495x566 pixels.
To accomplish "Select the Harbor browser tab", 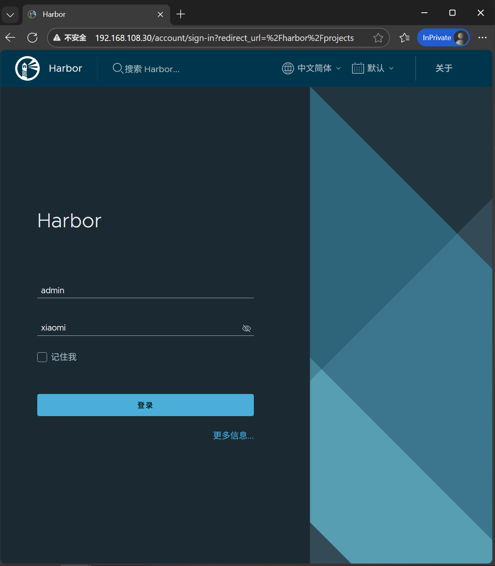I will tap(96, 14).
